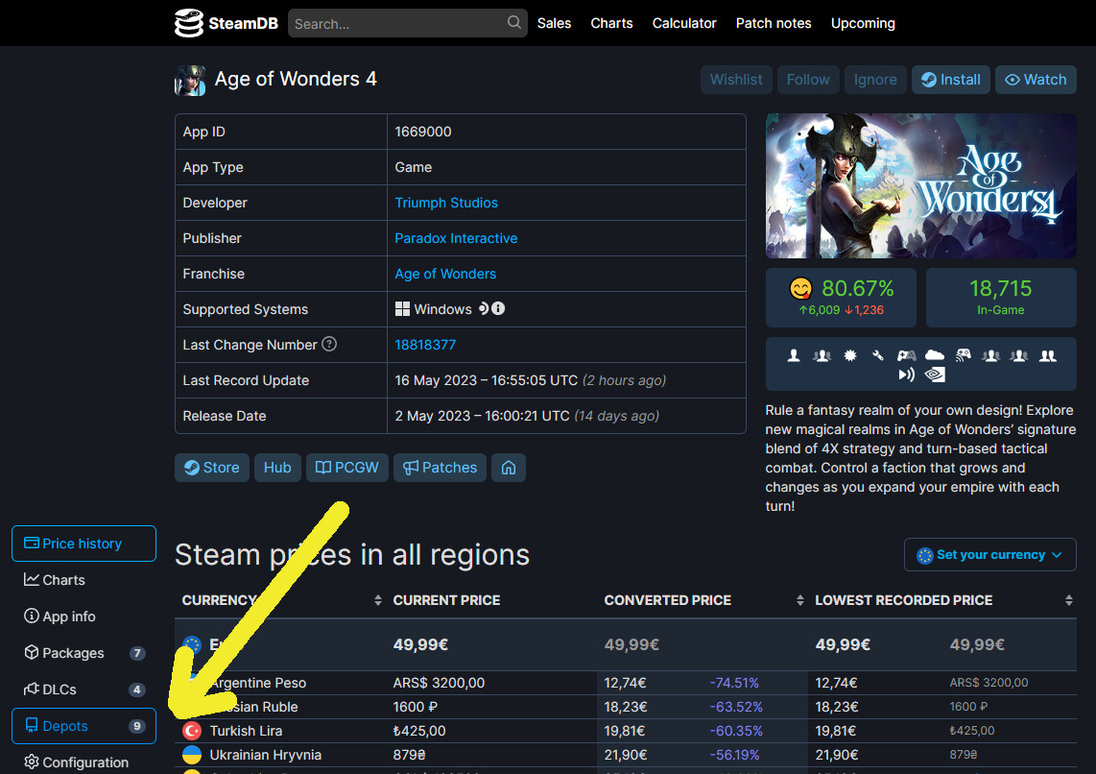Click the NVIDIA GeForce Now icon
Viewport: 1096px width, 774px height.
(x=935, y=375)
